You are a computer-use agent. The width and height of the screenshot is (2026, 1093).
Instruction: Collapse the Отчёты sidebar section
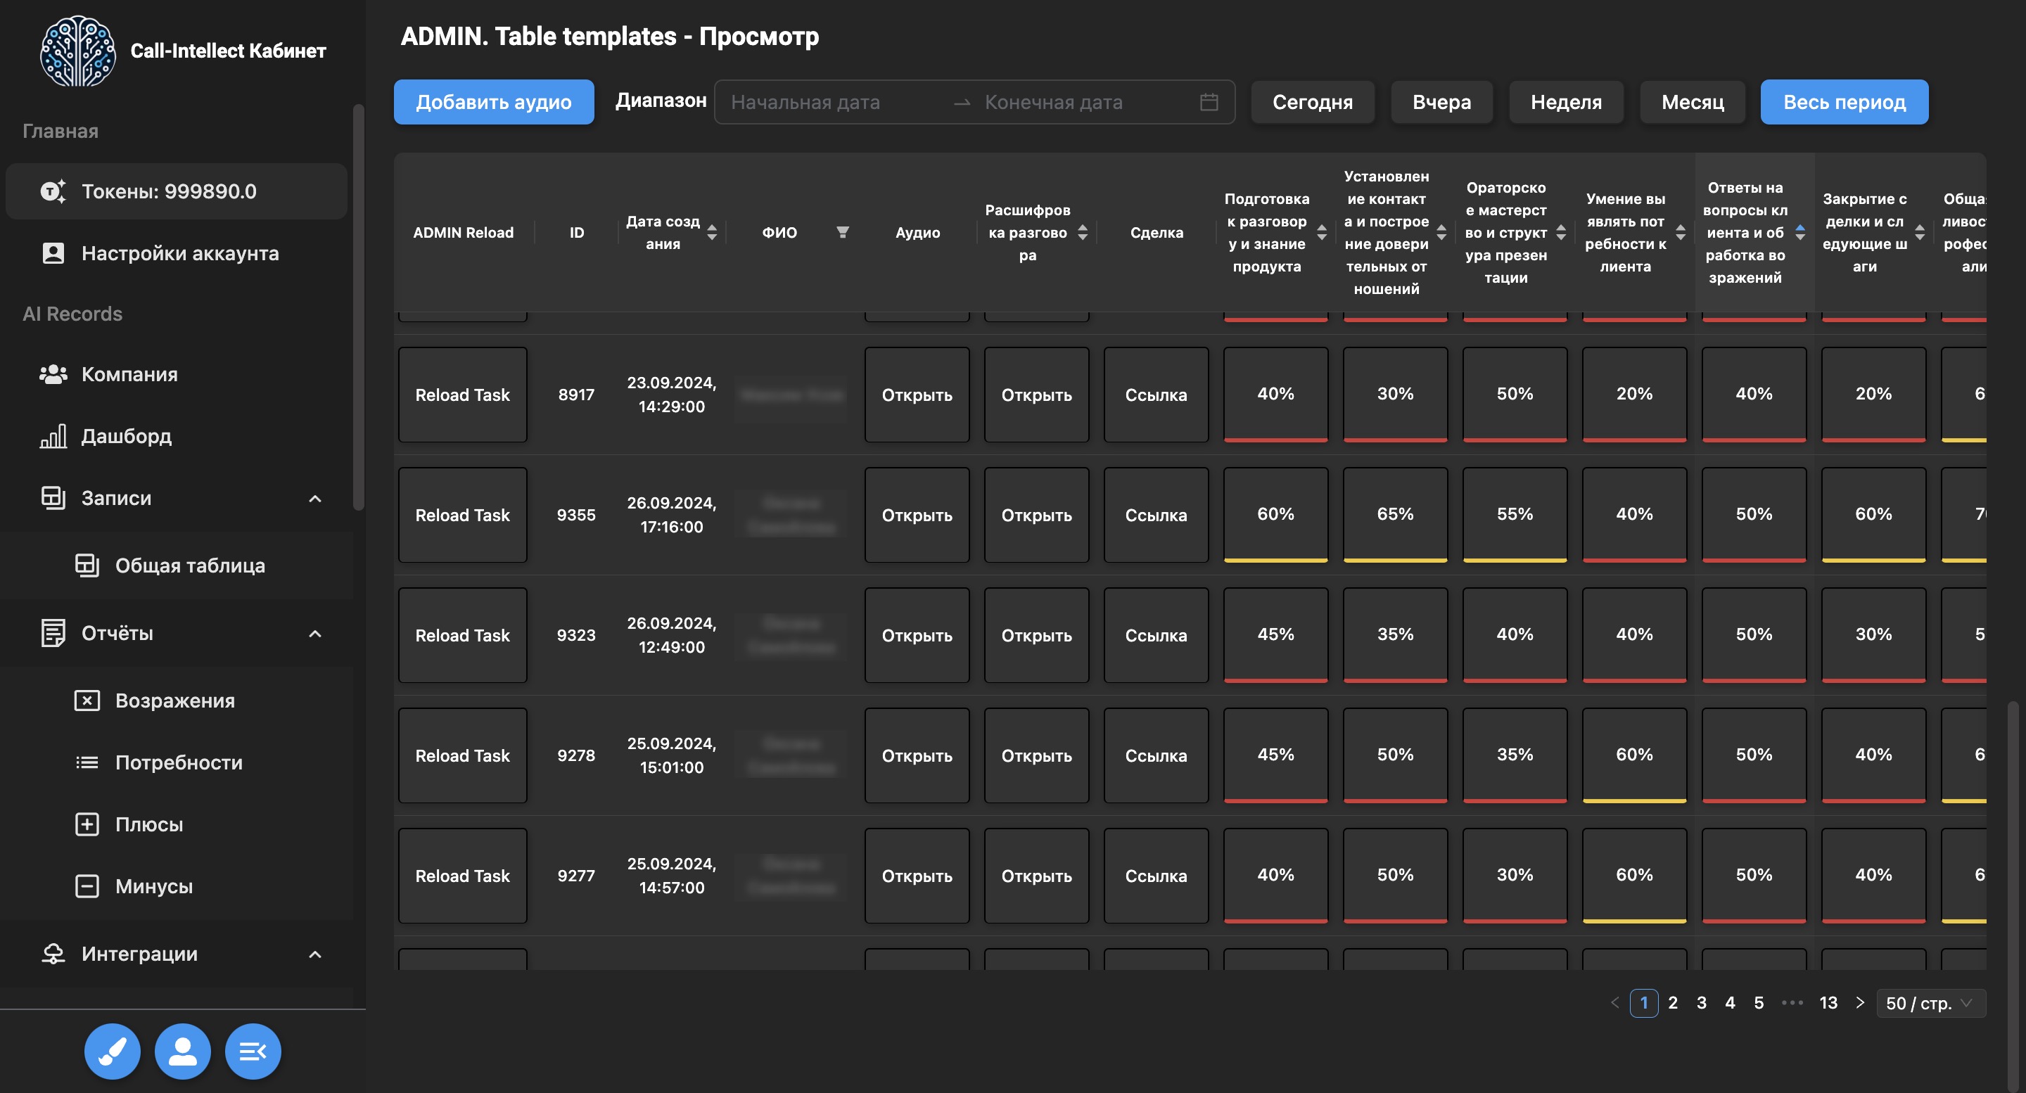click(314, 634)
